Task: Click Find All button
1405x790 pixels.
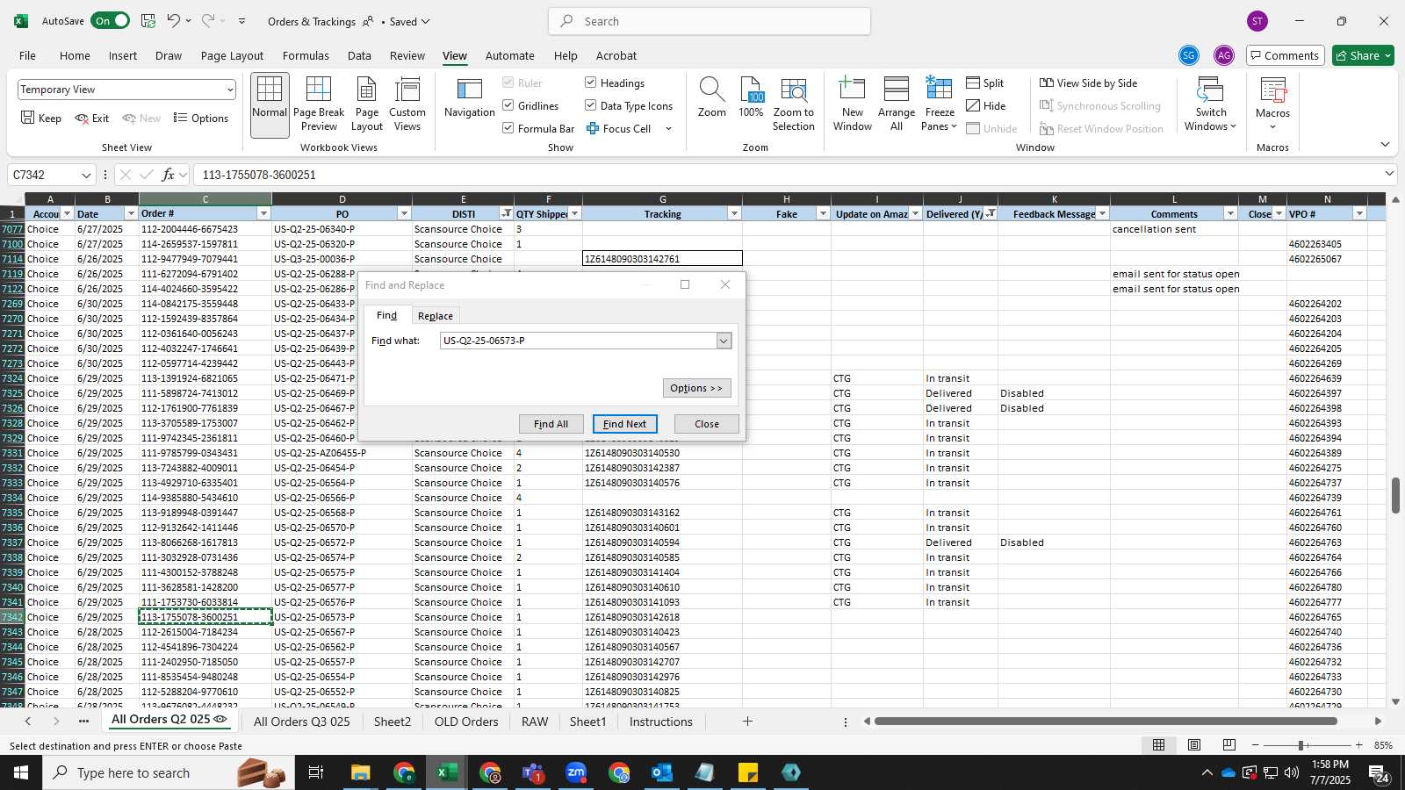Action: pyautogui.click(x=551, y=424)
